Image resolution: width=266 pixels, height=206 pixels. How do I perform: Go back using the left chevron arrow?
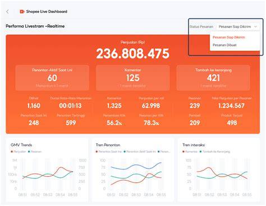(x=7, y=12)
